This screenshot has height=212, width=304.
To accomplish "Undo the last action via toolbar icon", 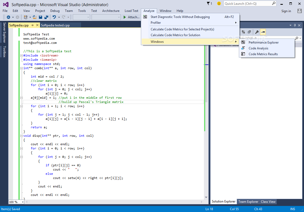I will (x=54, y=17).
